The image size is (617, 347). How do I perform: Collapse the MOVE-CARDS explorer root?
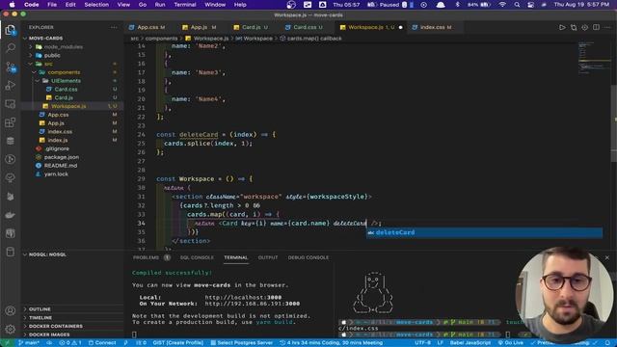click(x=45, y=39)
